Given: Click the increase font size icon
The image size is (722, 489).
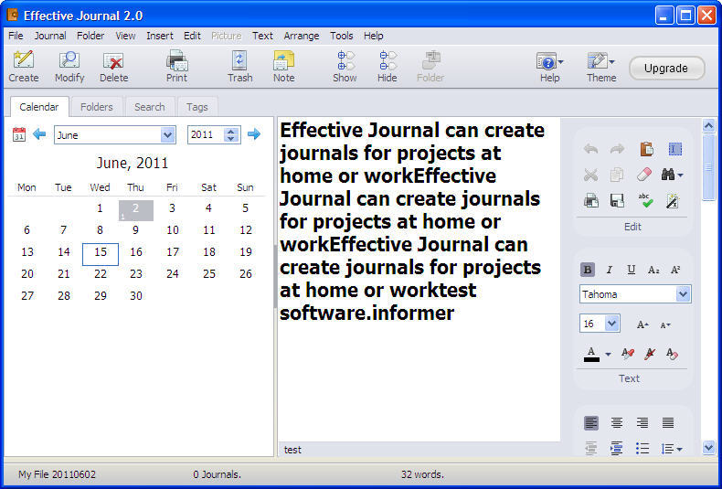Looking at the screenshot, I should 642,324.
